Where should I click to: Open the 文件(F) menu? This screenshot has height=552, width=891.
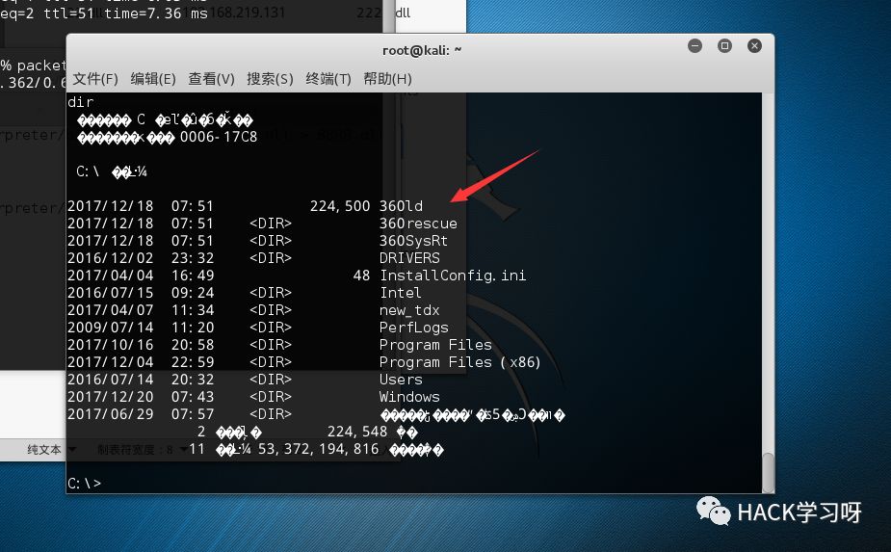95,78
